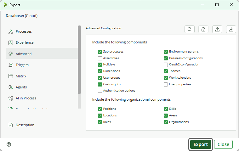Open the Experience section
The image size is (239, 151).
click(x=42, y=42)
